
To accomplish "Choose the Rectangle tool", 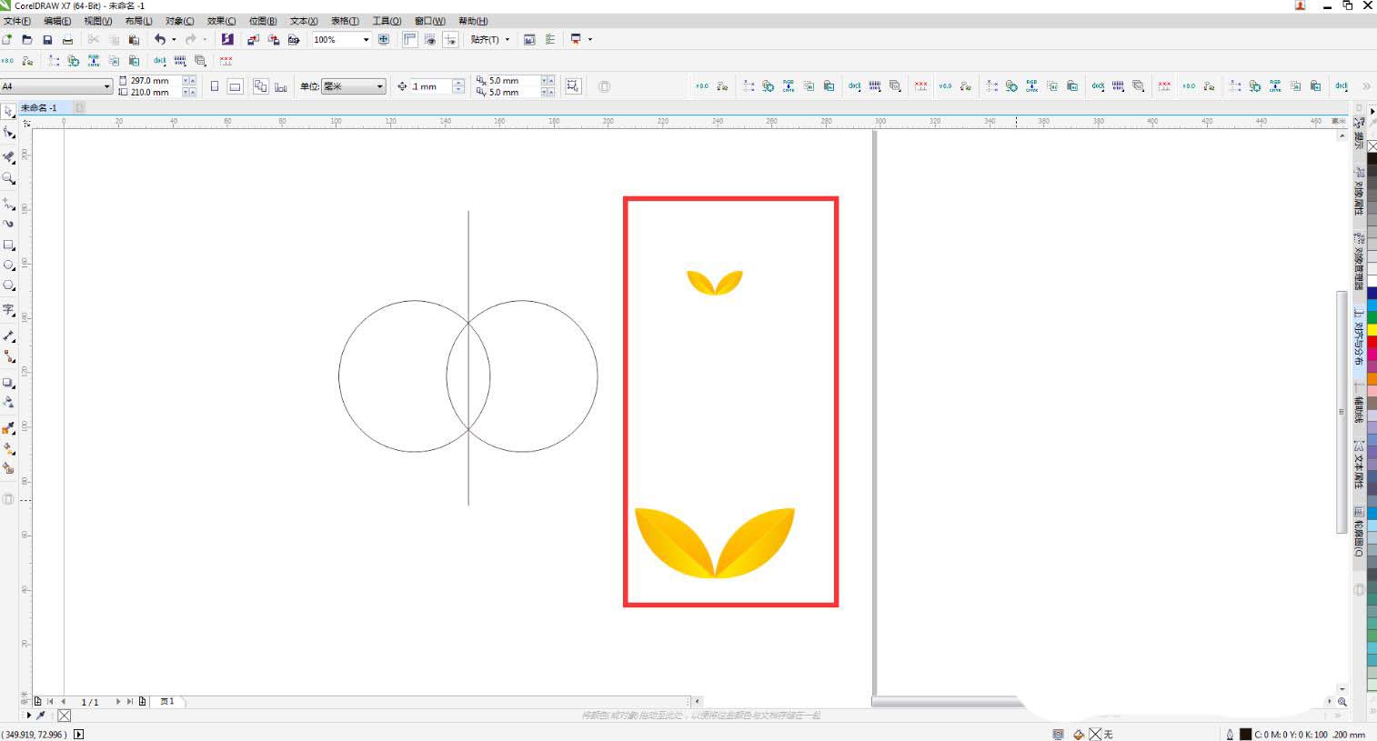I will tap(8, 245).
